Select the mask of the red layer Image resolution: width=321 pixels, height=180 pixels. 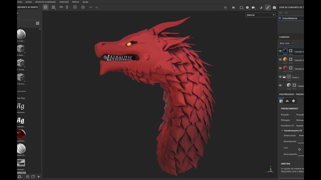click(x=291, y=68)
